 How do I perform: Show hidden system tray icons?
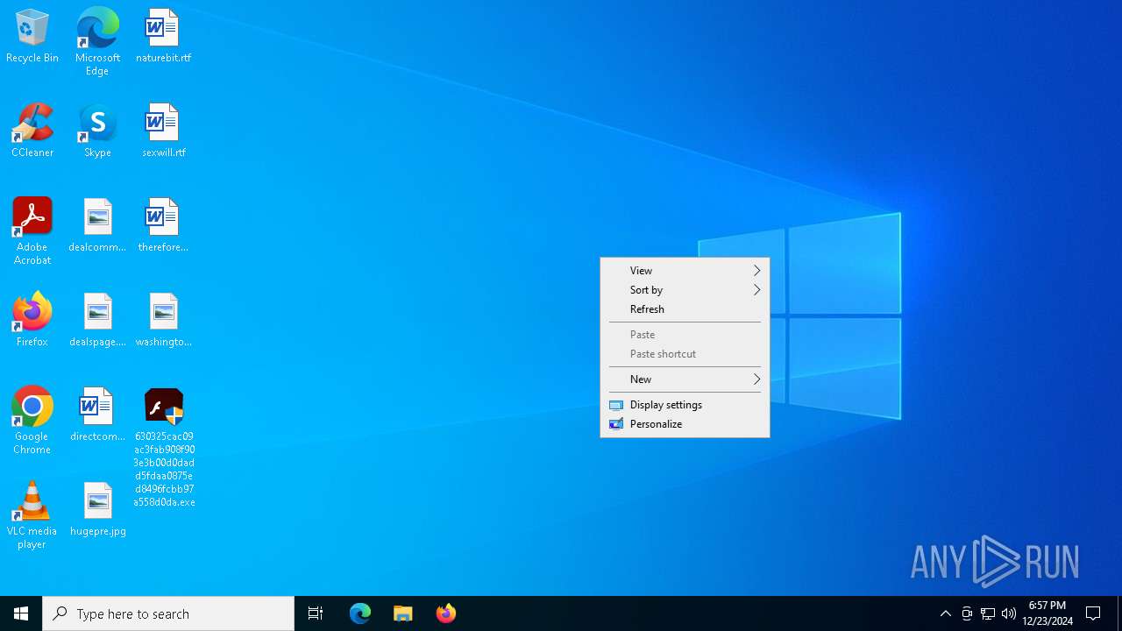pos(946,613)
